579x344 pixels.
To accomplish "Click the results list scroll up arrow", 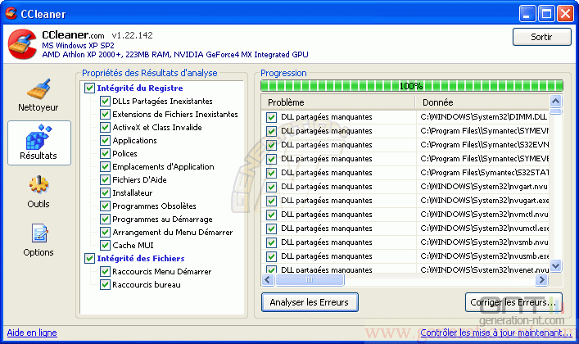I will [556, 101].
